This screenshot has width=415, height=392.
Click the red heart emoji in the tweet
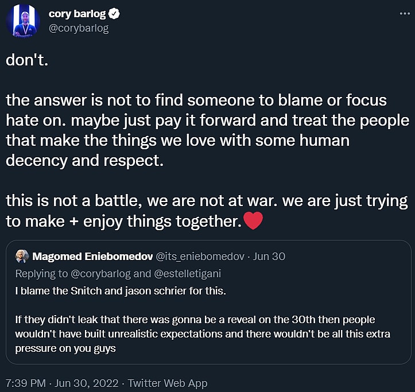tap(253, 220)
